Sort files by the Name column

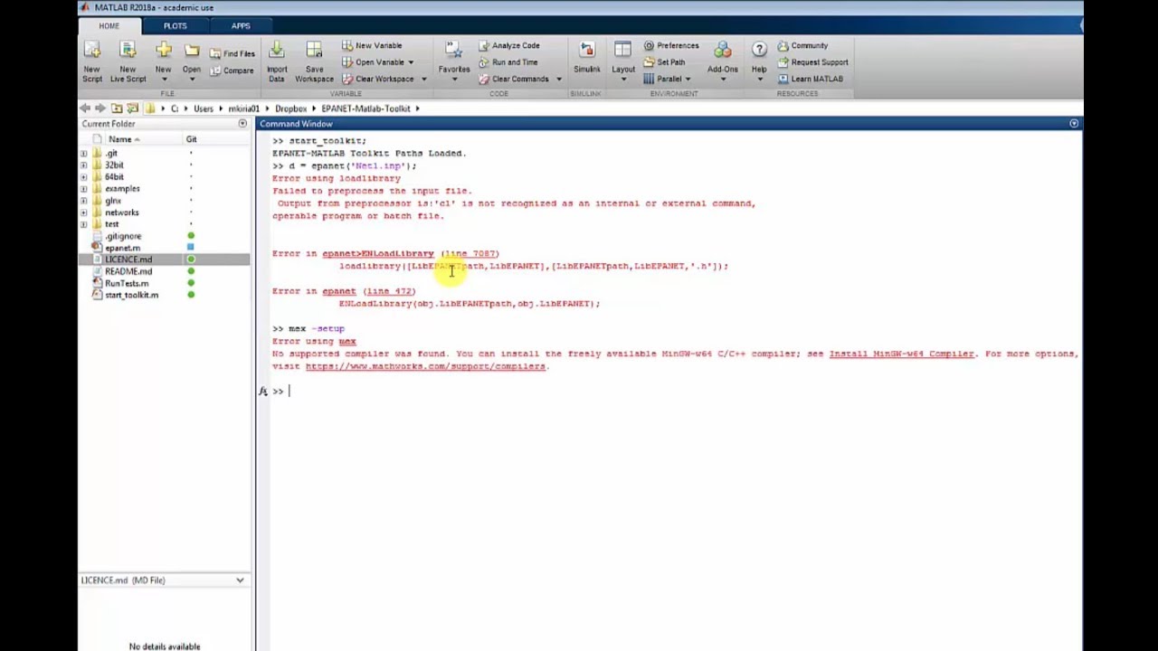tap(123, 139)
